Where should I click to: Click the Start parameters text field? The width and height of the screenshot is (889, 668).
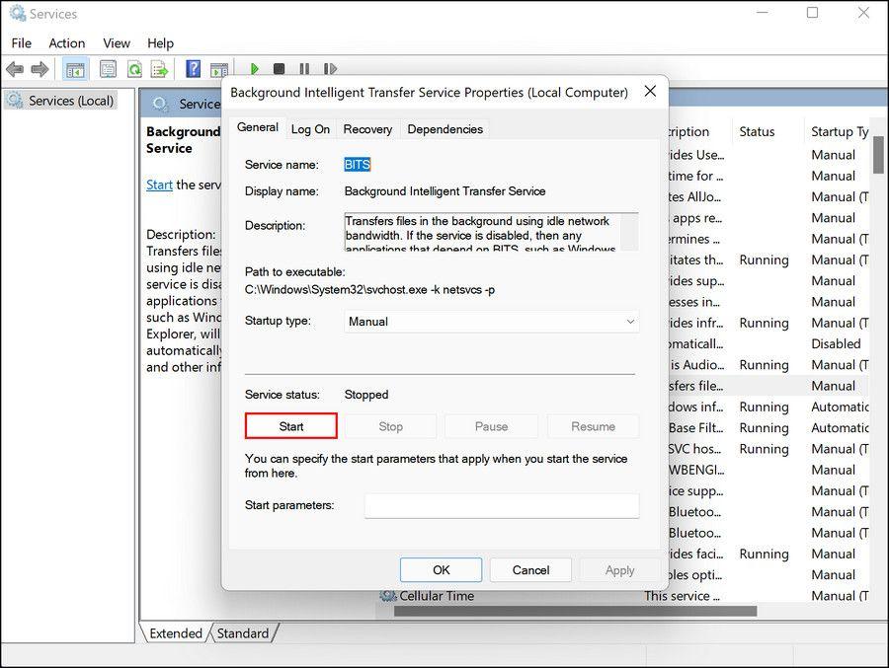[x=502, y=505]
